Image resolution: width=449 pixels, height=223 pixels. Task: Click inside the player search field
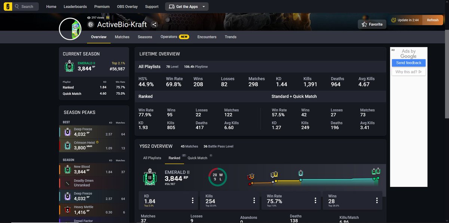26,6
